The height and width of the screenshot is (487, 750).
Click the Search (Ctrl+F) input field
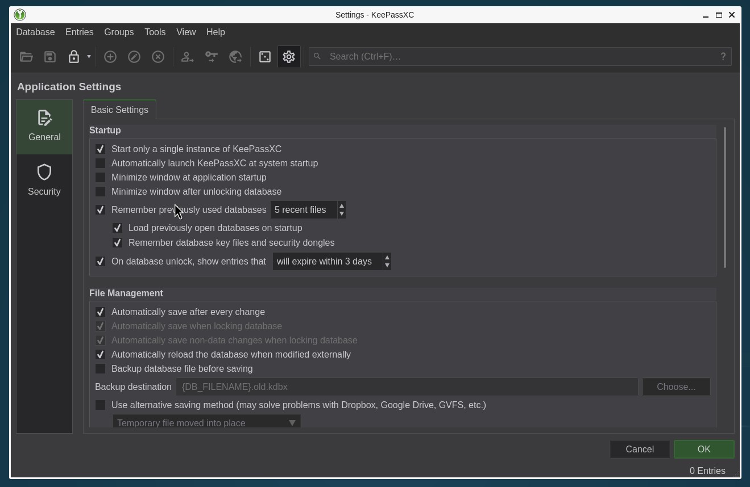tap(520, 56)
